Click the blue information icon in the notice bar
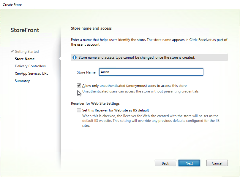Screen dimensions: 240x177 click(75, 58)
